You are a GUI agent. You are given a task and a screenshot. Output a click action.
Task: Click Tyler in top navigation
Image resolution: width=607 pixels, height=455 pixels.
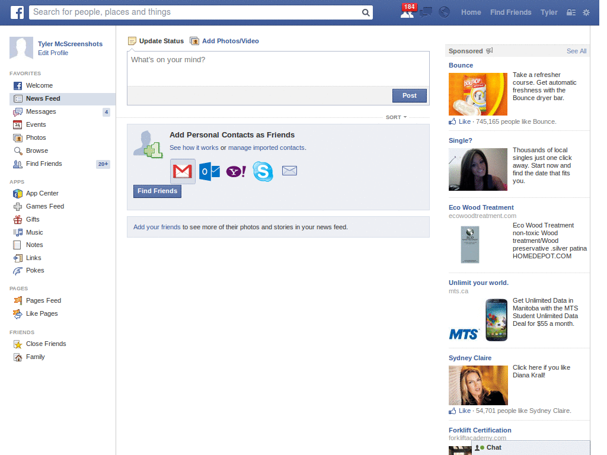coord(549,12)
